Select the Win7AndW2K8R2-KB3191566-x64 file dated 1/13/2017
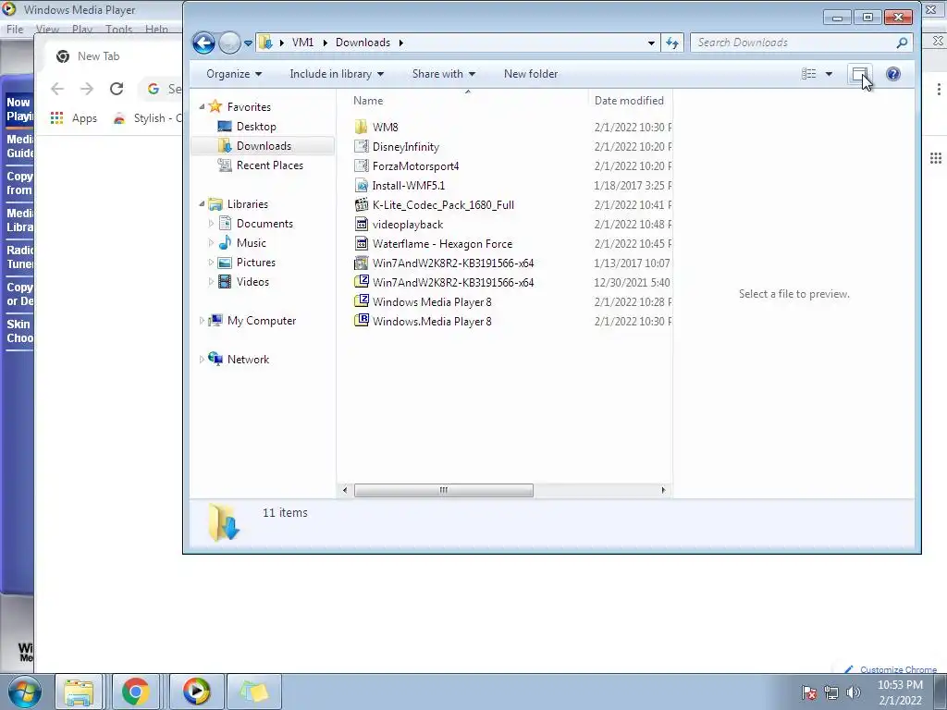Viewport: 947px width, 710px height. (453, 263)
